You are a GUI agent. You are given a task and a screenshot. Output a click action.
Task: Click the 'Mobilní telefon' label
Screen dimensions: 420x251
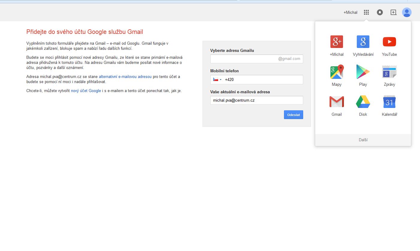pos(224,71)
